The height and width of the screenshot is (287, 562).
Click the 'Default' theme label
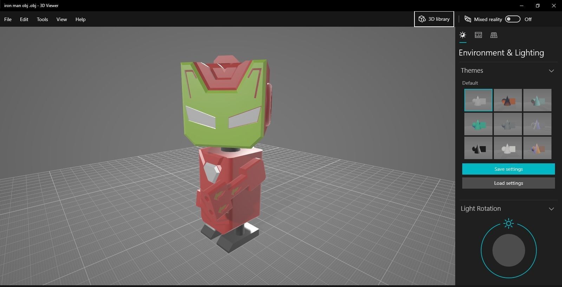(470, 83)
